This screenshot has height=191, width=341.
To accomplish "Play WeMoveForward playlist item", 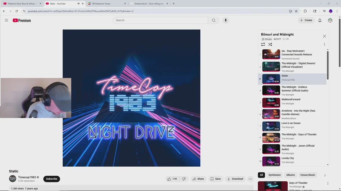I will 292,102.
